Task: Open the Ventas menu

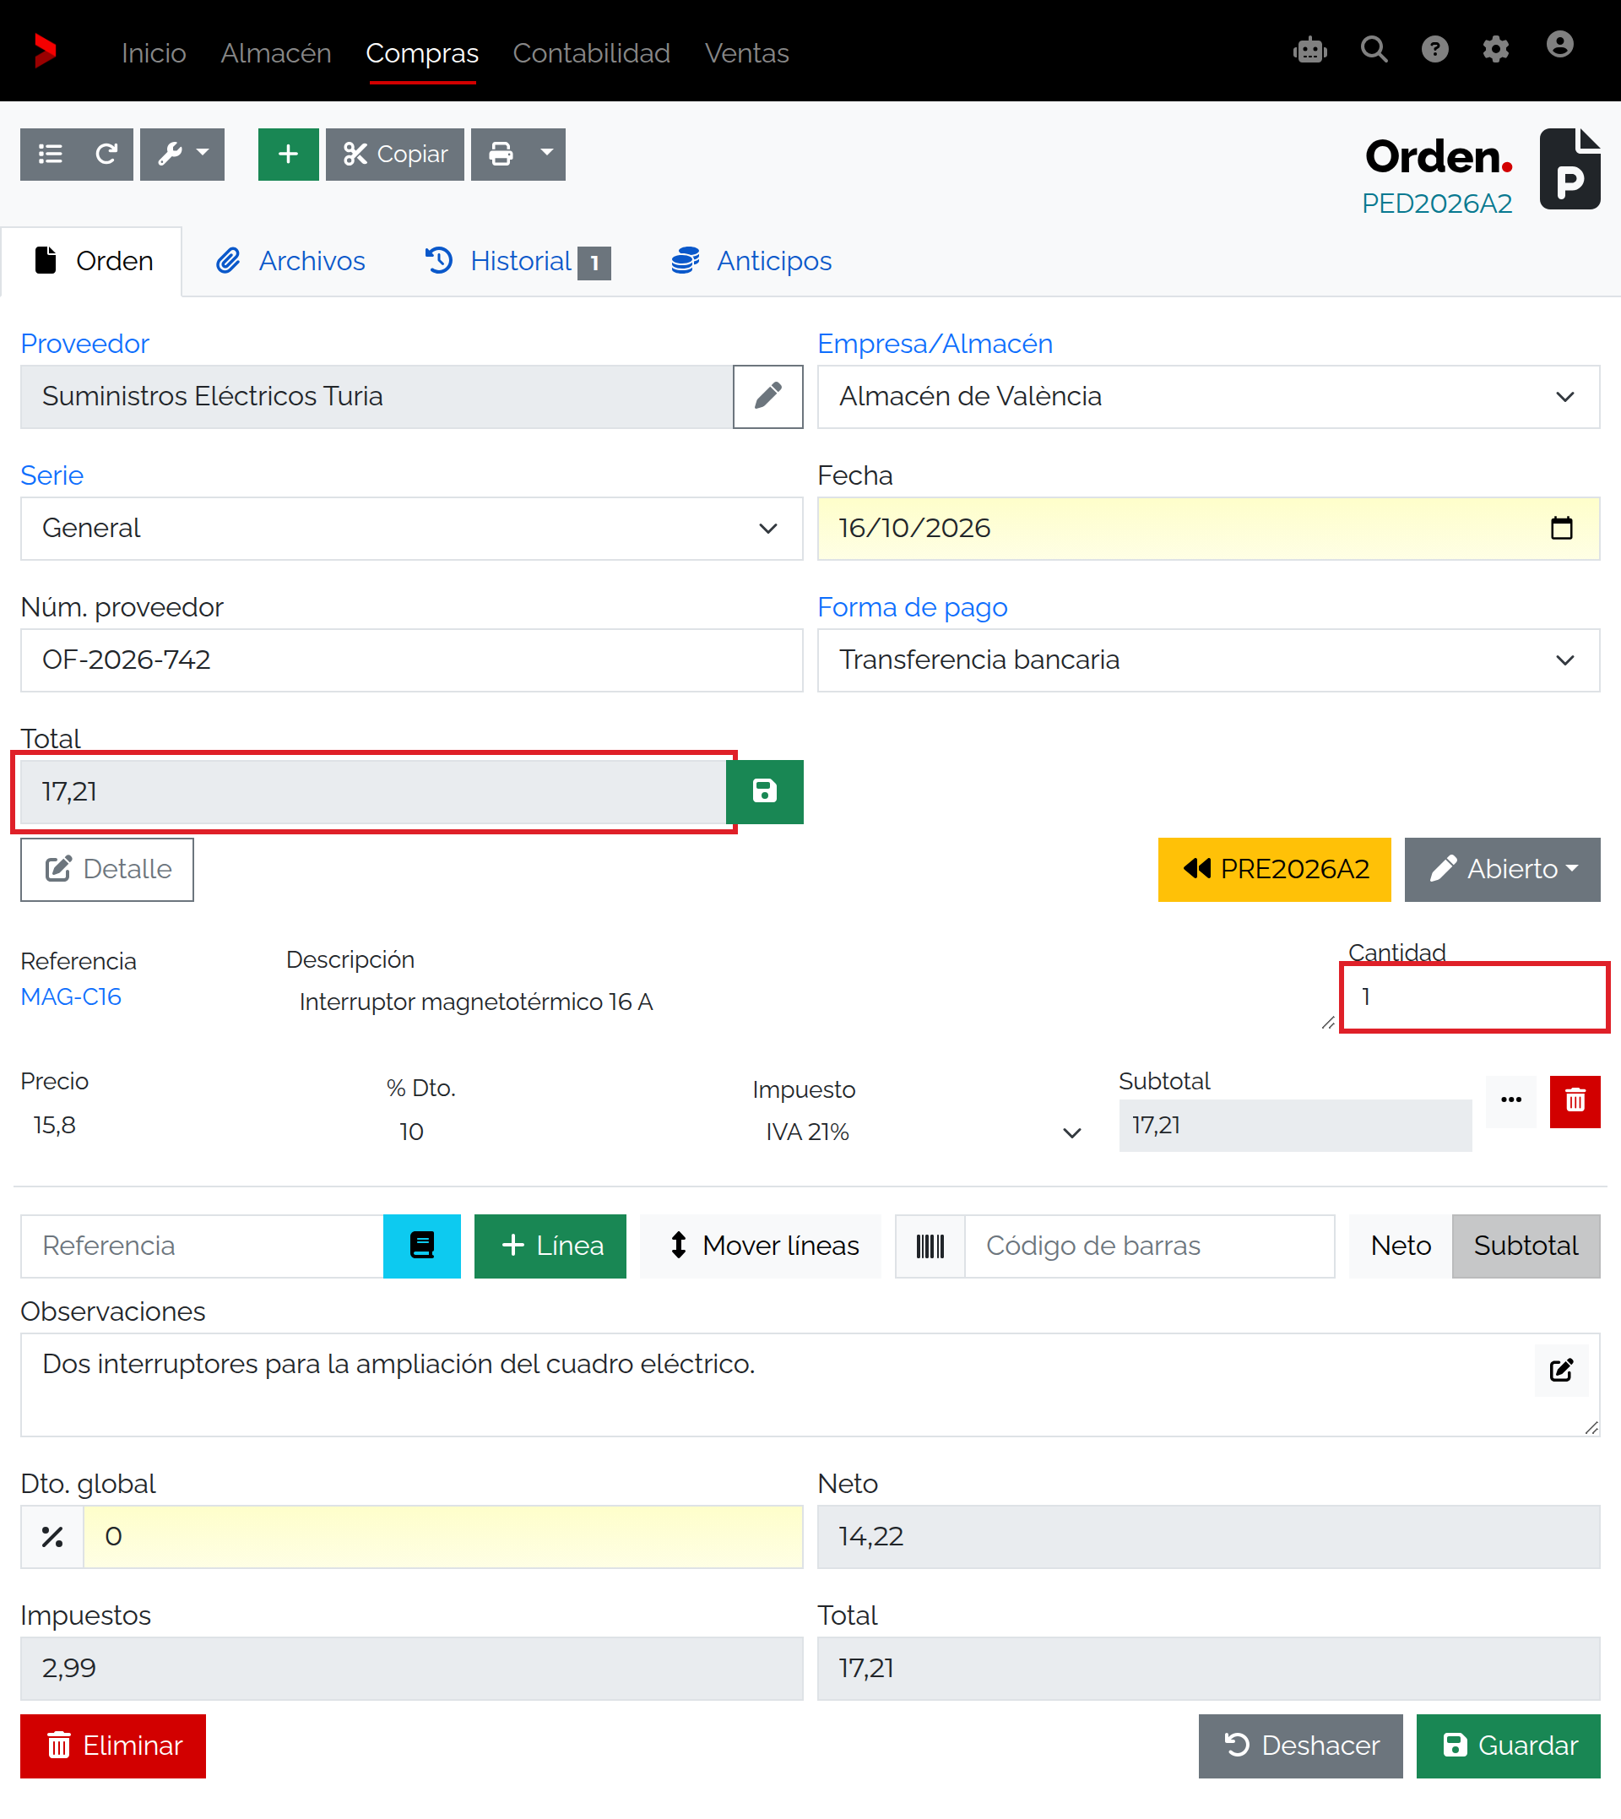Action: click(746, 52)
